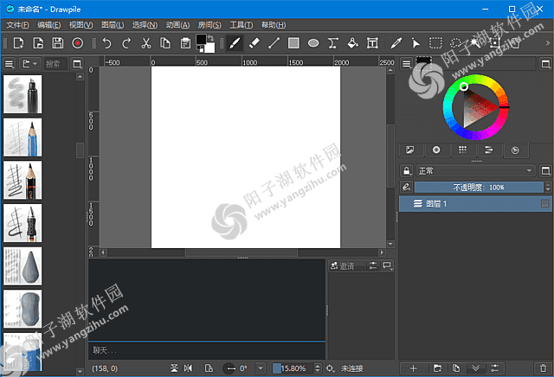Select the rectangular selection tool

point(435,43)
